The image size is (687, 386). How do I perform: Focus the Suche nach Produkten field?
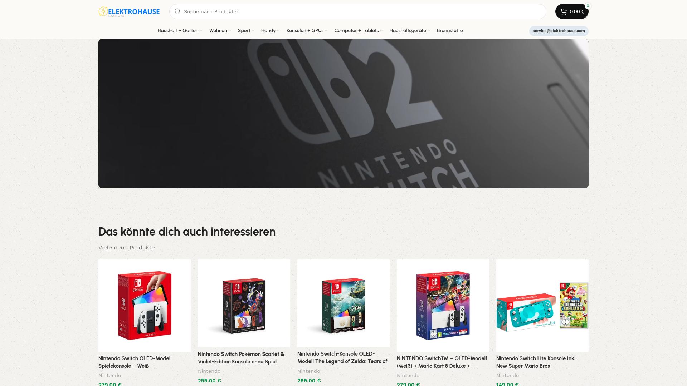[x=358, y=11]
